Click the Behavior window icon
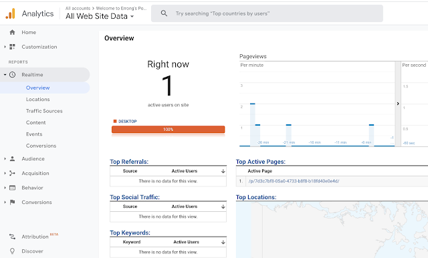 coord(12,188)
